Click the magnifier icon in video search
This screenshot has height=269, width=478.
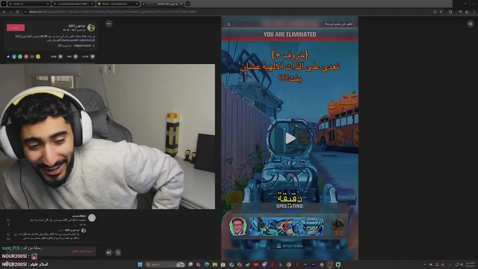click(229, 24)
